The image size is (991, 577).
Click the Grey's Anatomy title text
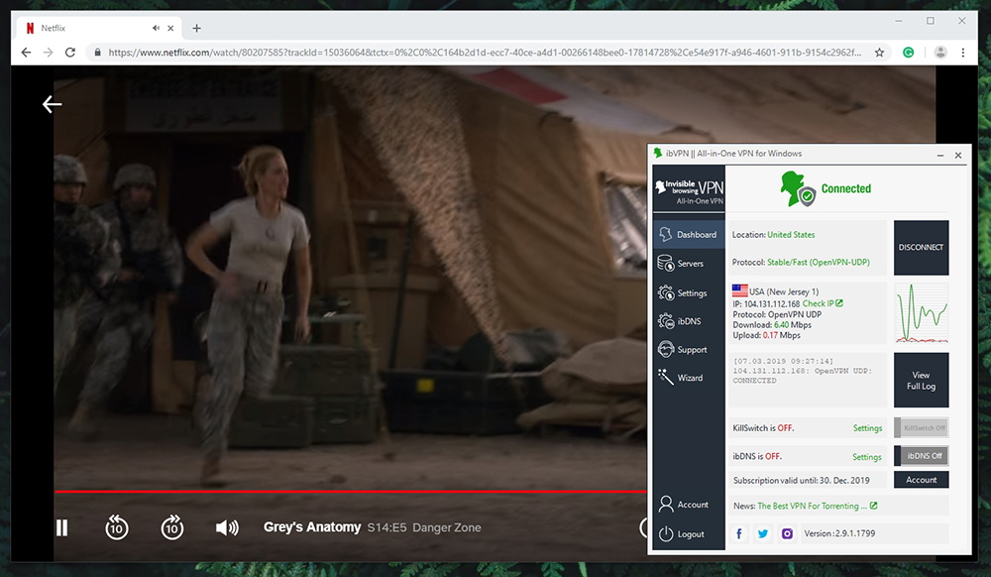312,527
